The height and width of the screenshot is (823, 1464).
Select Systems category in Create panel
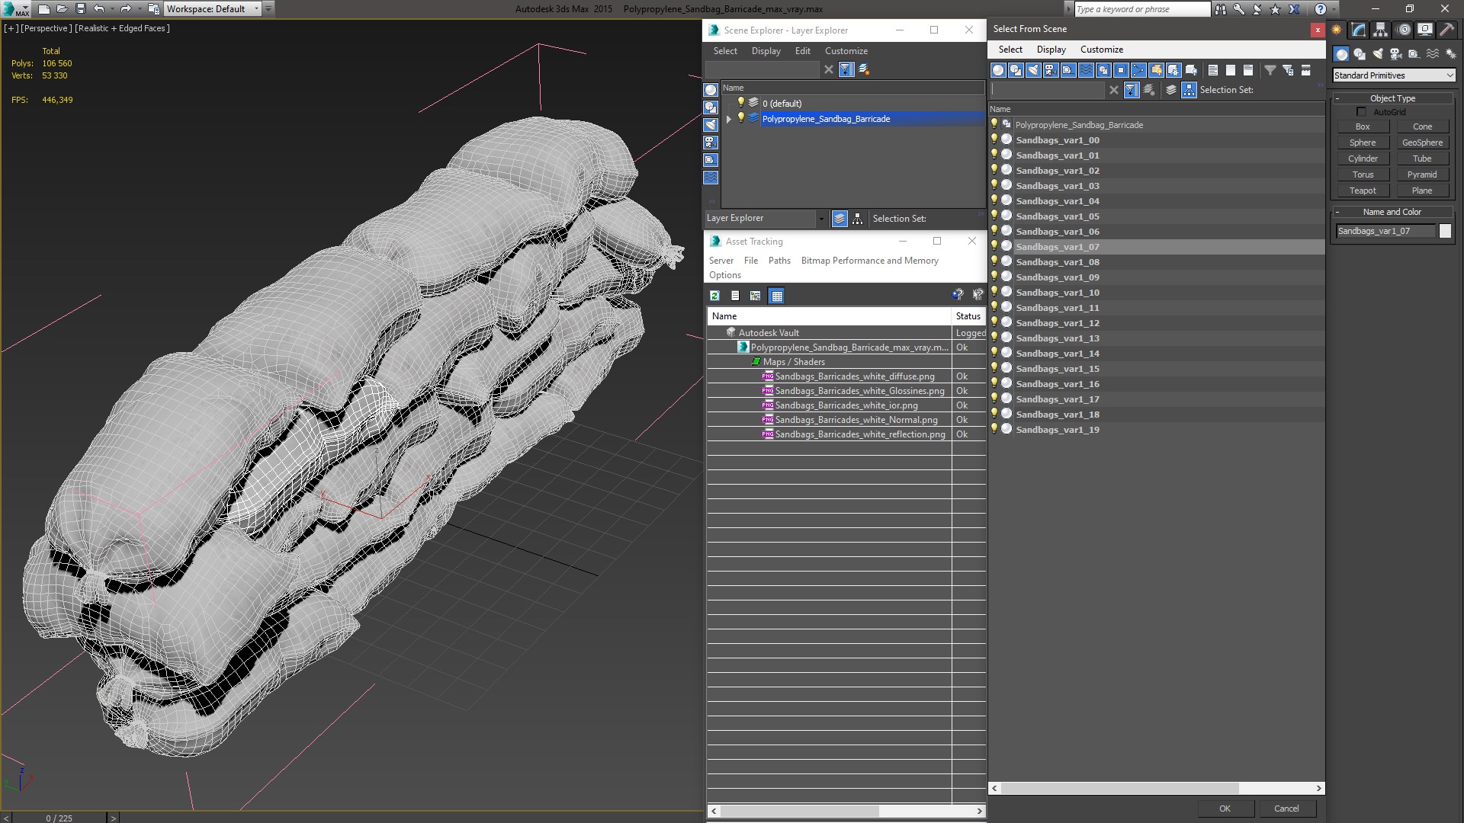(1450, 54)
